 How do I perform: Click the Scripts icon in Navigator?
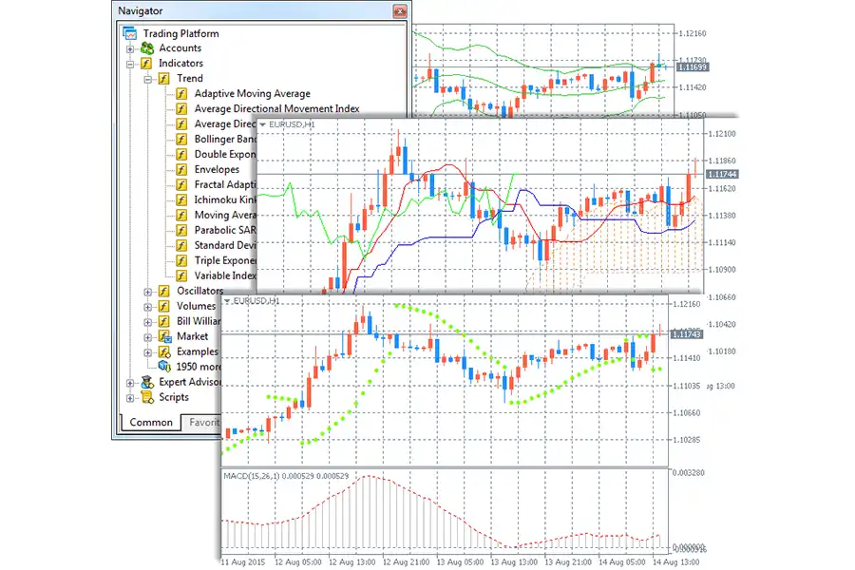coord(147,397)
